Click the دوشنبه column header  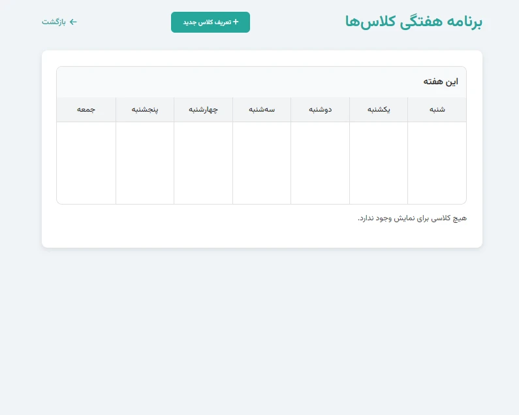pyautogui.click(x=320, y=110)
